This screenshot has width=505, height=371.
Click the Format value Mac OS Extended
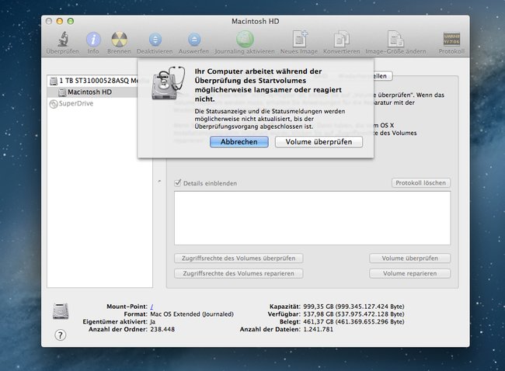click(x=192, y=314)
